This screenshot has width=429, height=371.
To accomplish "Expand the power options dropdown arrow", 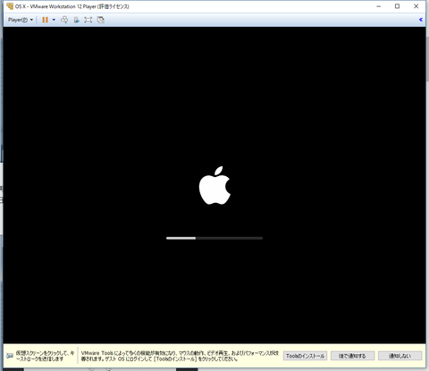I will (x=54, y=20).
